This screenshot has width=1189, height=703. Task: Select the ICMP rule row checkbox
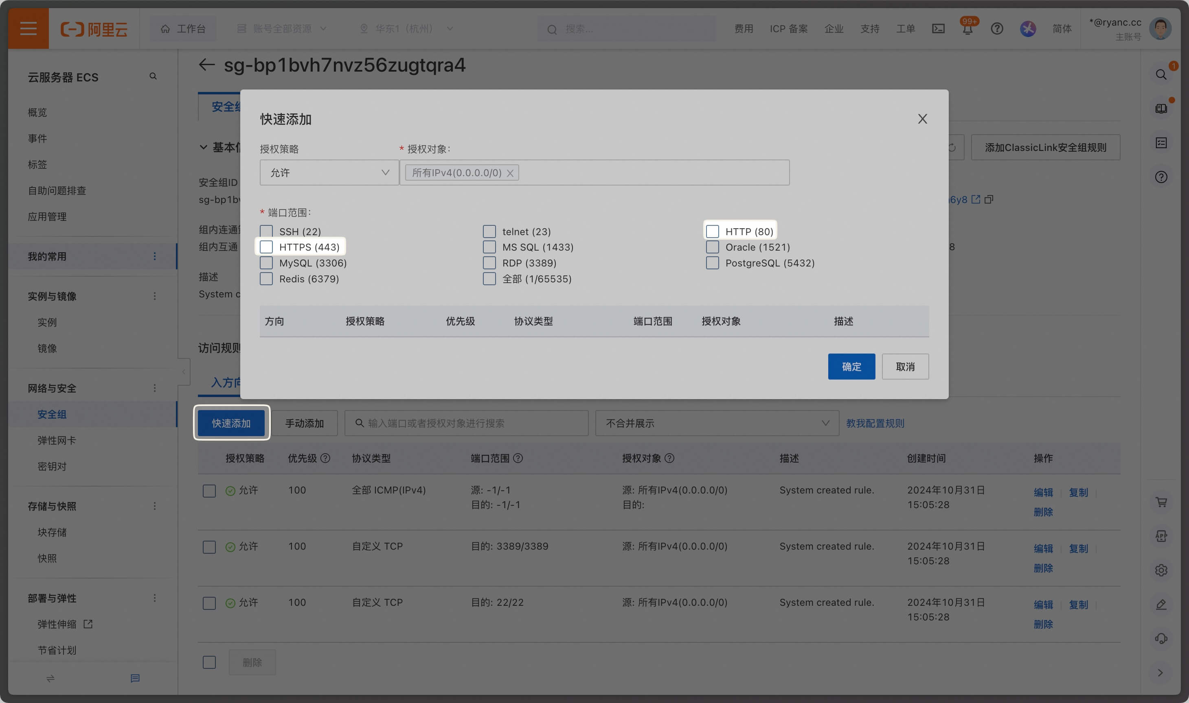point(208,491)
